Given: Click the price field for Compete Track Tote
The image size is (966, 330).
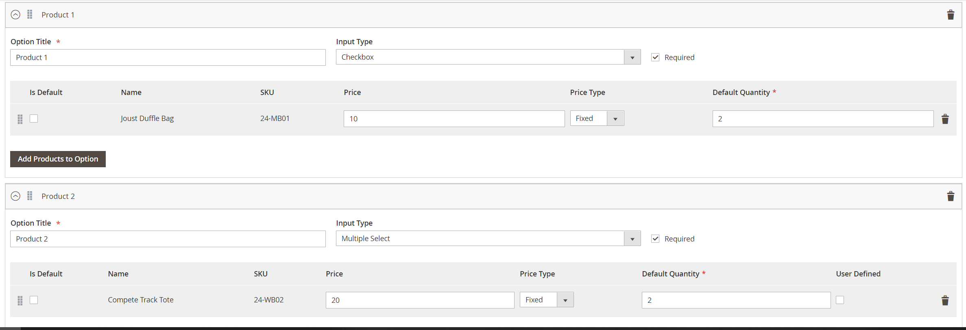Looking at the screenshot, I should [x=420, y=300].
